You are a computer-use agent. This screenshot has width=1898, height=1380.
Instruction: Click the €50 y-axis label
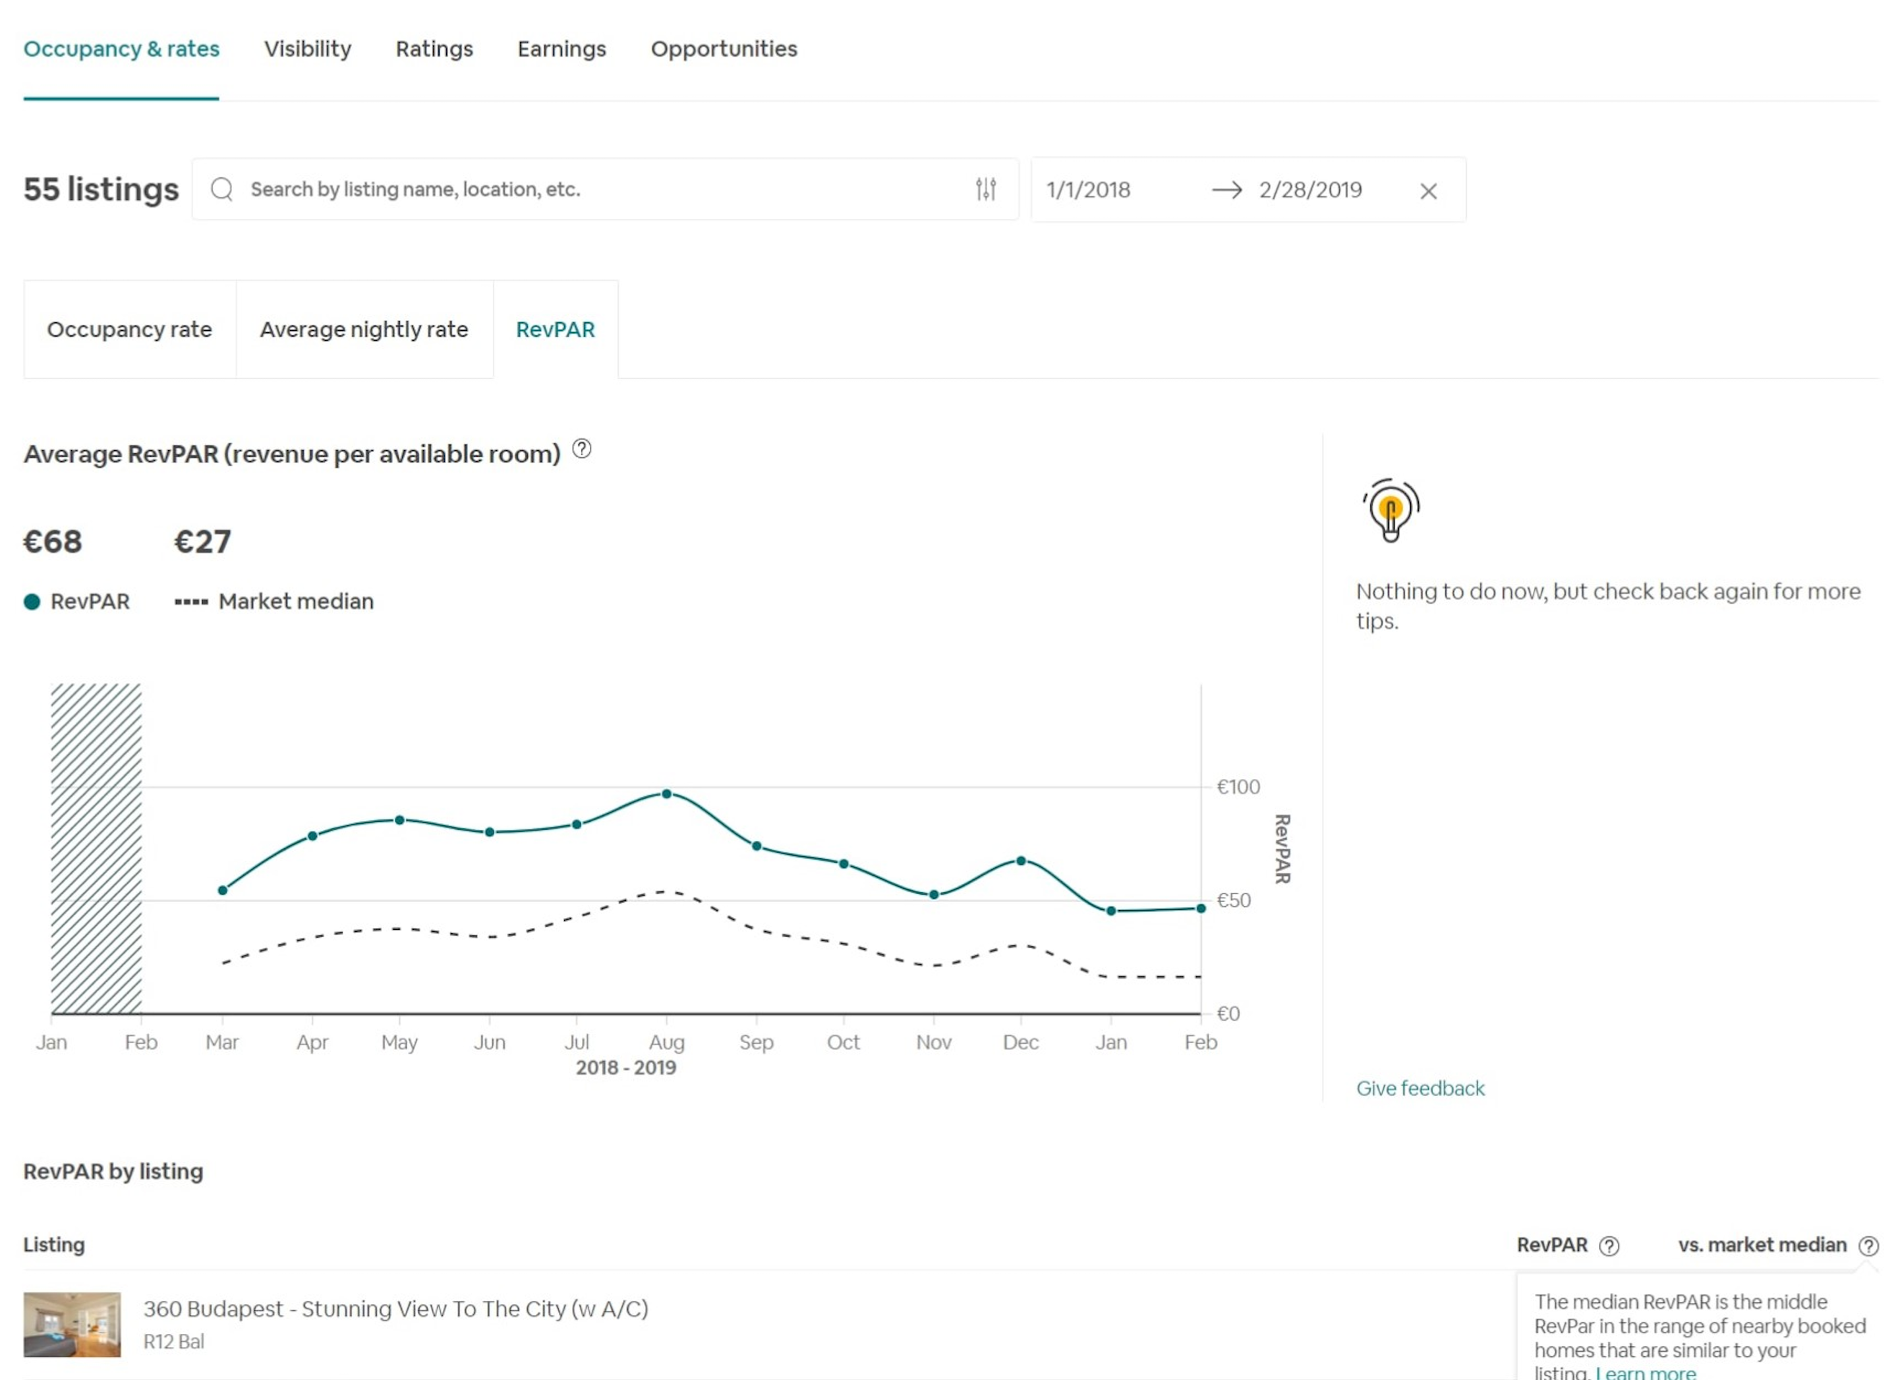click(x=1234, y=900)
